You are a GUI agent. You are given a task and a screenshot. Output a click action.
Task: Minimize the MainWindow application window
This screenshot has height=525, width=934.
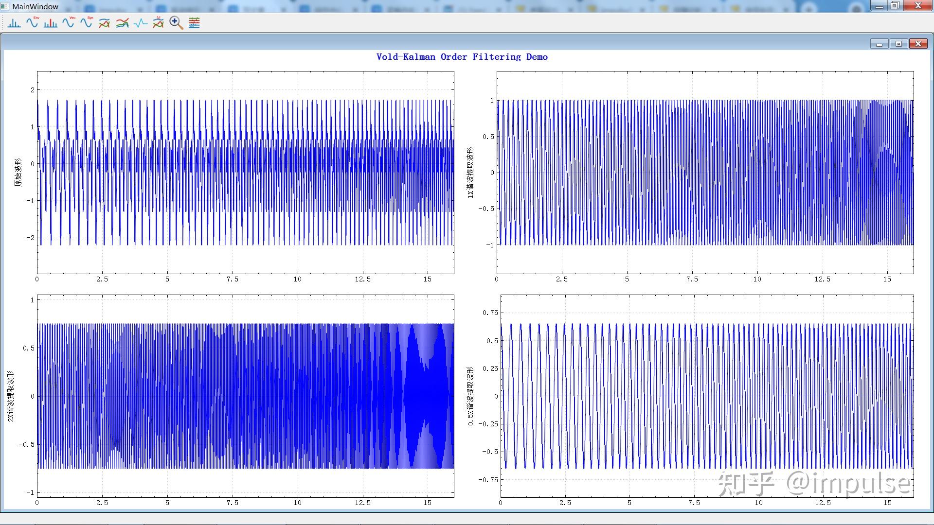[879, 6]
